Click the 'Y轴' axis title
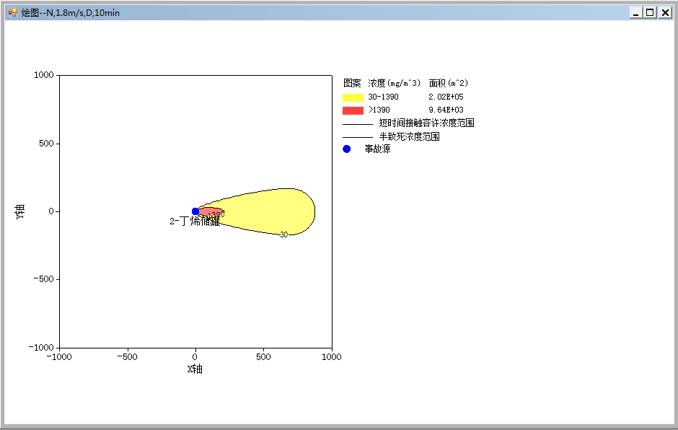678x430 pixels. click(x=20, y=211)
